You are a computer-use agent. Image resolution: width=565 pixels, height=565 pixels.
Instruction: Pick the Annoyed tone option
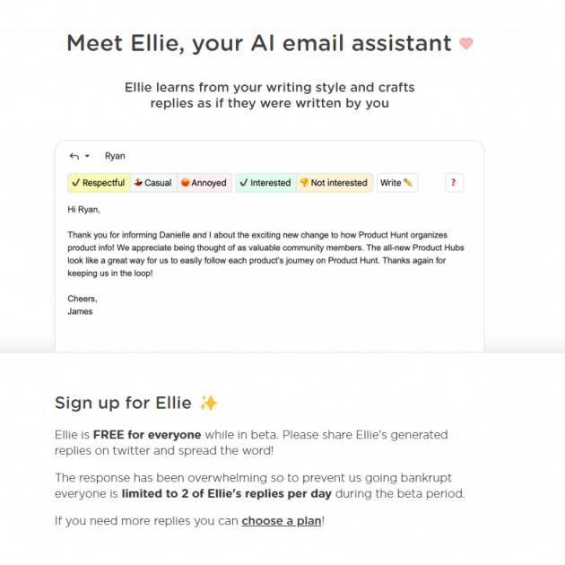[204, 183]
